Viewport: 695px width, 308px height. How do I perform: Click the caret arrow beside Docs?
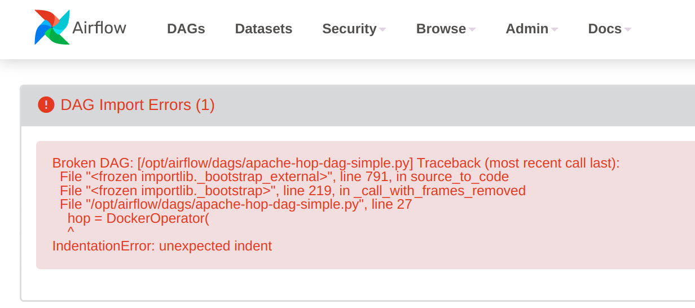tap(628, 29)
